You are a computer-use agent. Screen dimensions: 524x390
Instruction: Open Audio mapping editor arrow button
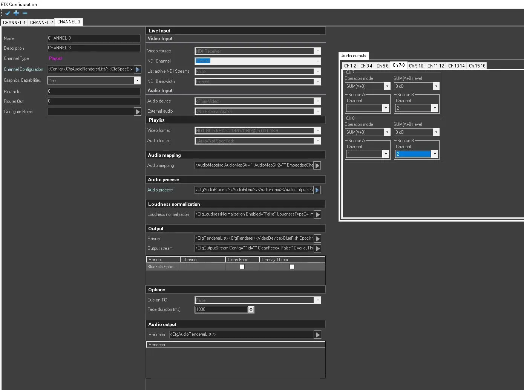(317, 166)
